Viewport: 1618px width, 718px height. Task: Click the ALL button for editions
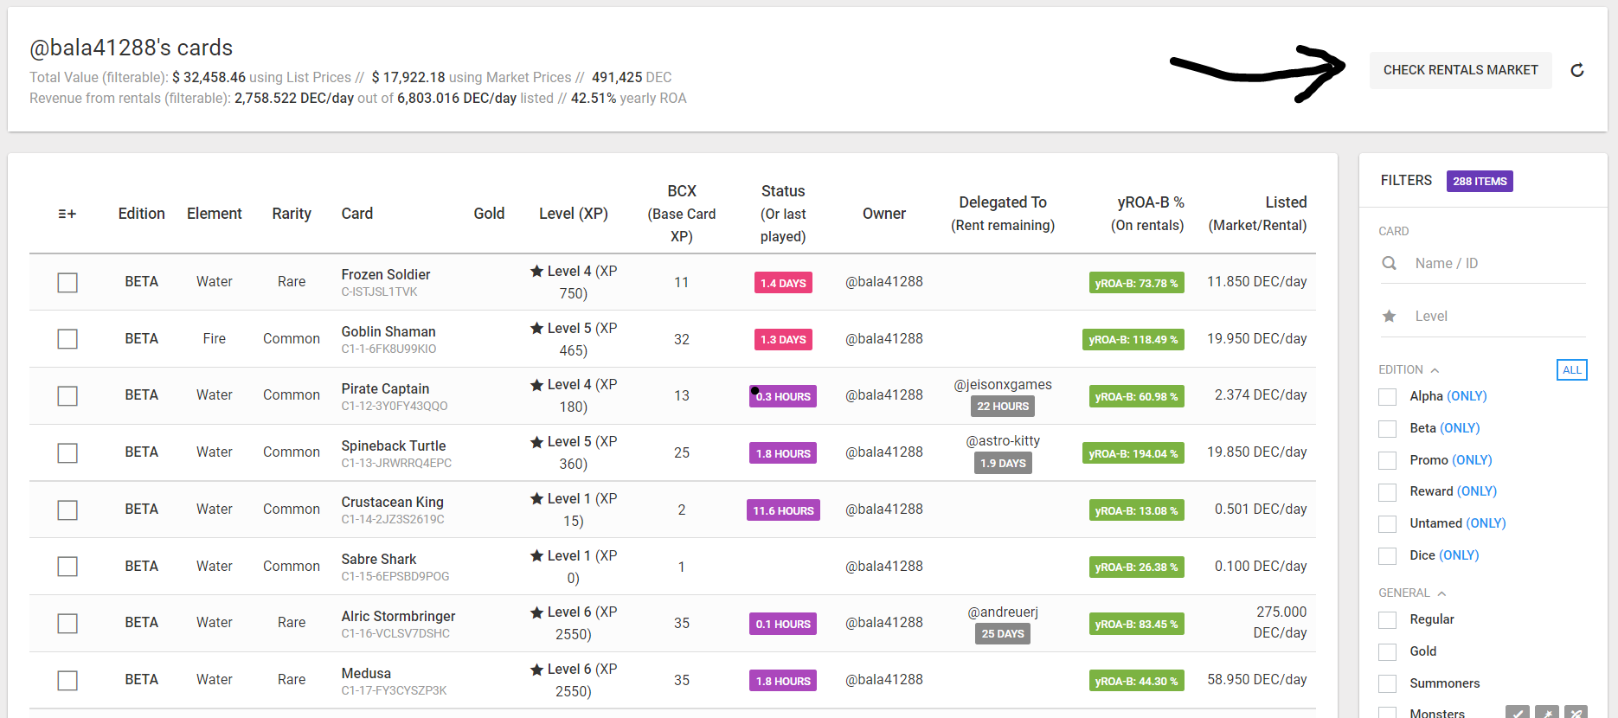[1571, 370]
